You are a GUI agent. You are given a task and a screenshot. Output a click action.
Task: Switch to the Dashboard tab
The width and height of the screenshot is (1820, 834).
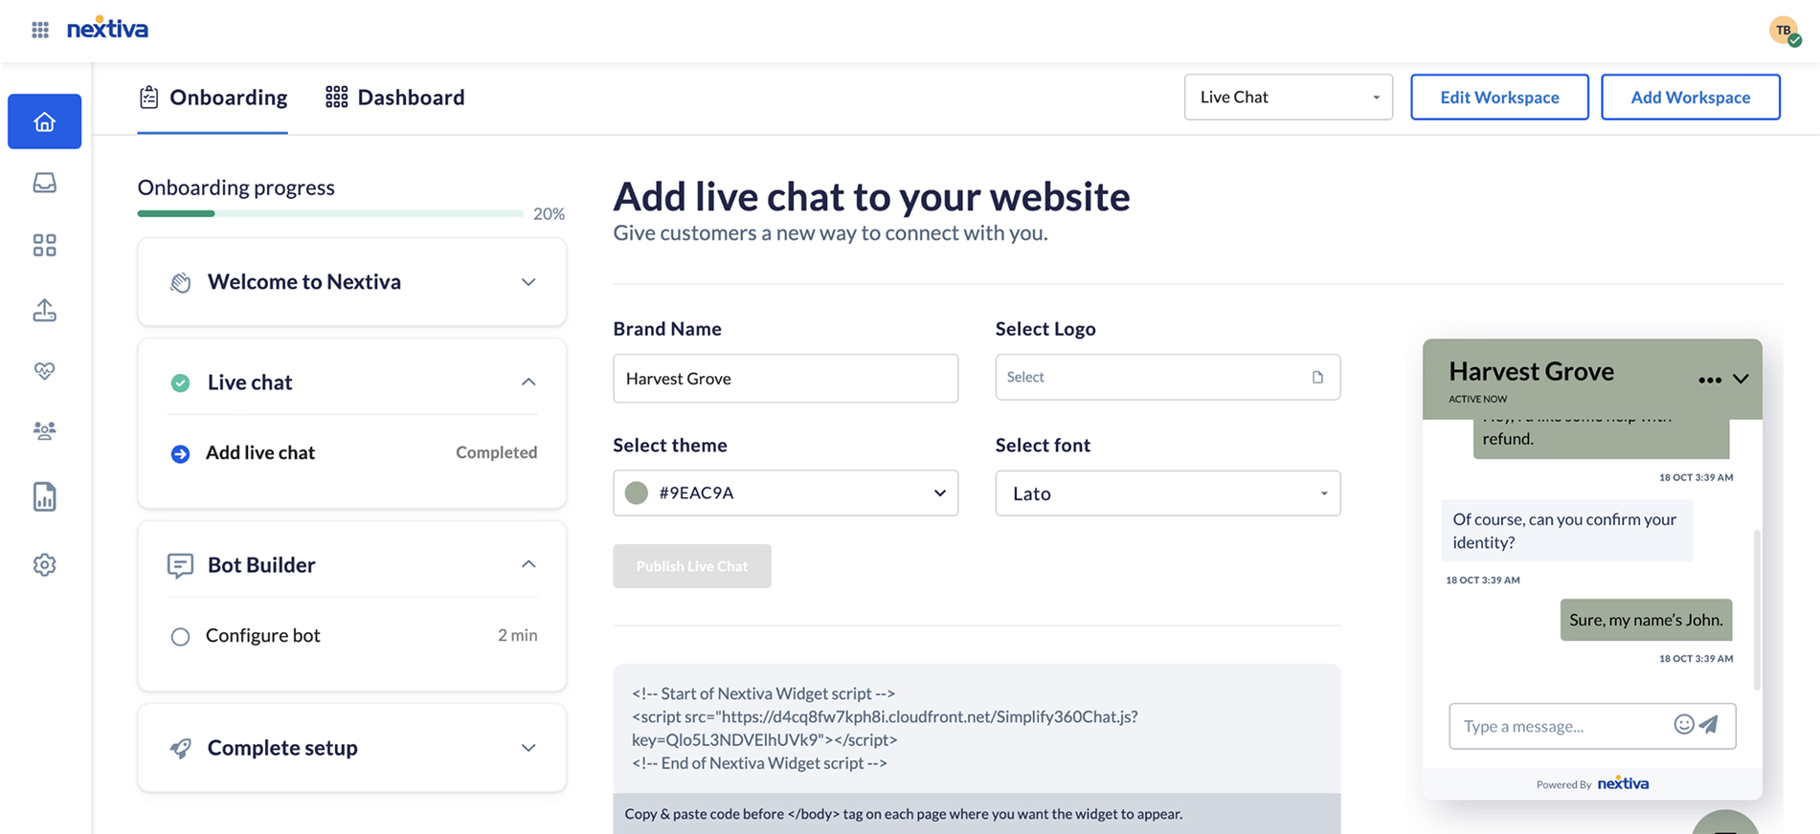pos(394,98)
